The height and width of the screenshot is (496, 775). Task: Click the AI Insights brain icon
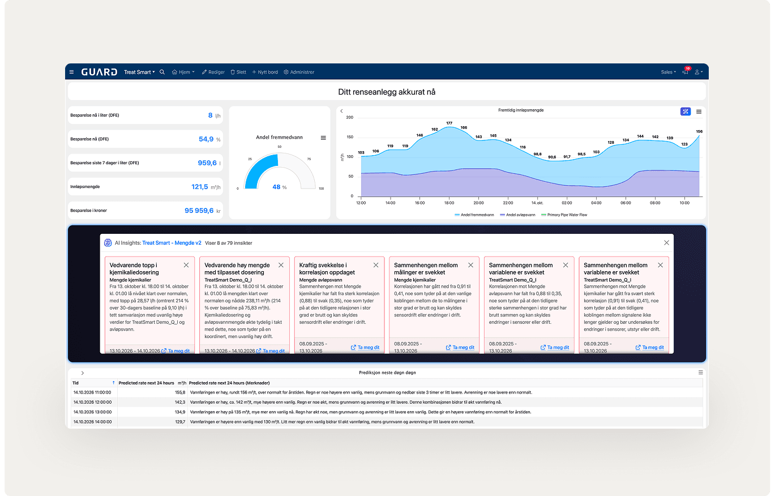click(x=108, y=243)
